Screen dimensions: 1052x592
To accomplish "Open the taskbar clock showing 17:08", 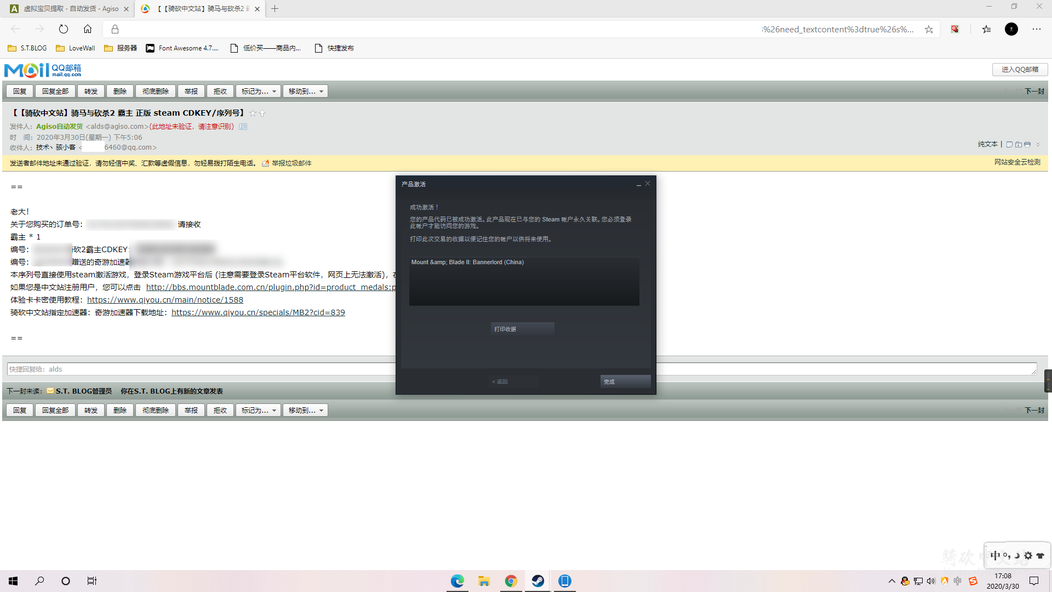I will 1003,581.
